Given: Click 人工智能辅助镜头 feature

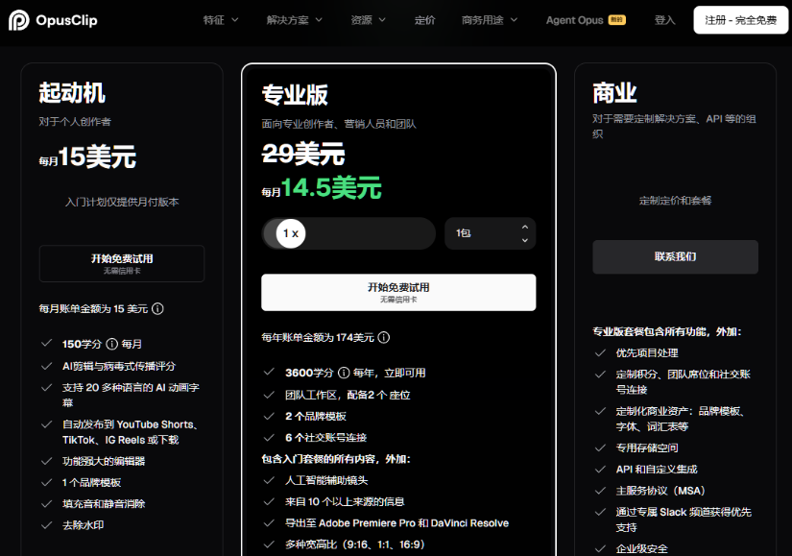Looking at the screenshot, I should click(x=326, y=481).
